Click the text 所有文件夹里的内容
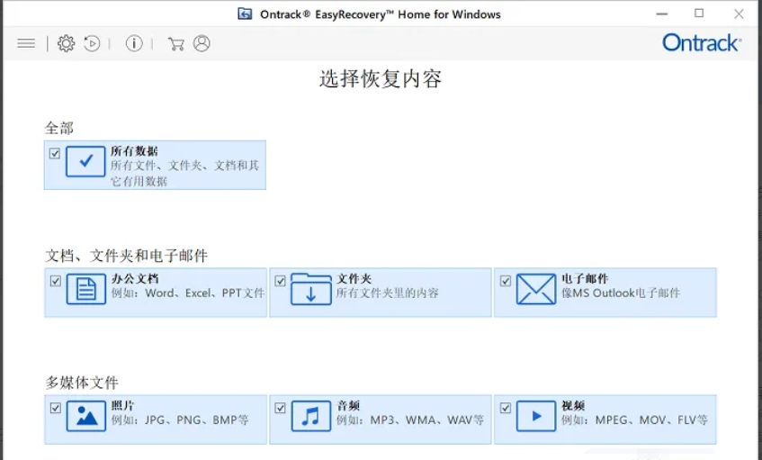The image size is (762, 460). tap(388, 293)
